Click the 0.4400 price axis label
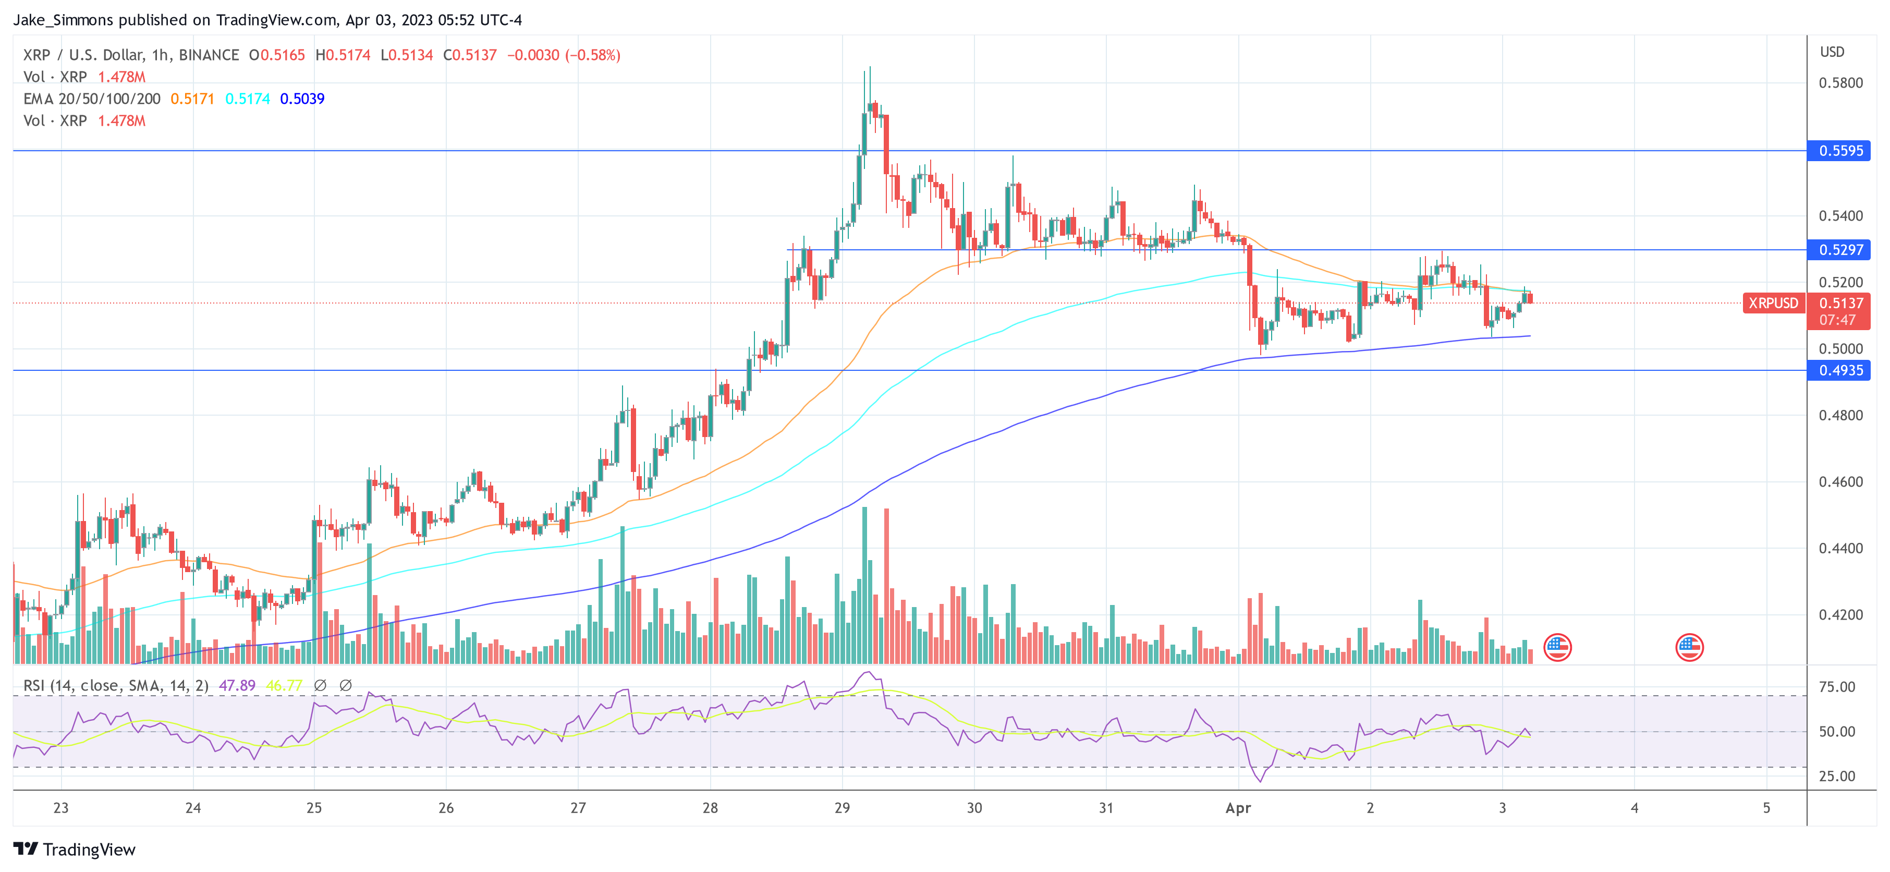Screen dimensions: 1890x872 (1841, 548)
